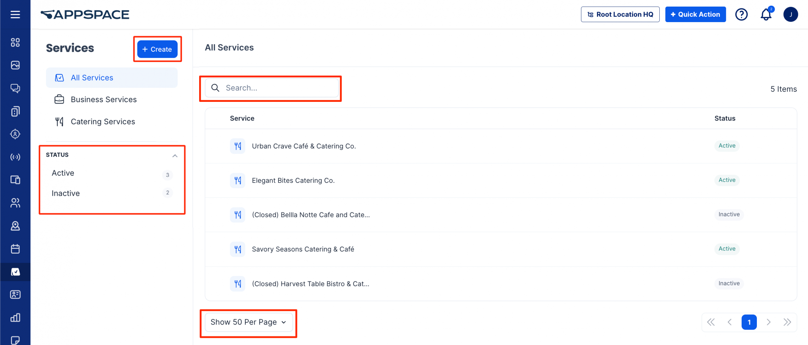Open the screens layout sidebar icon
The width and height of the screenshot is (808, 345).
click(x=15, y=180)
